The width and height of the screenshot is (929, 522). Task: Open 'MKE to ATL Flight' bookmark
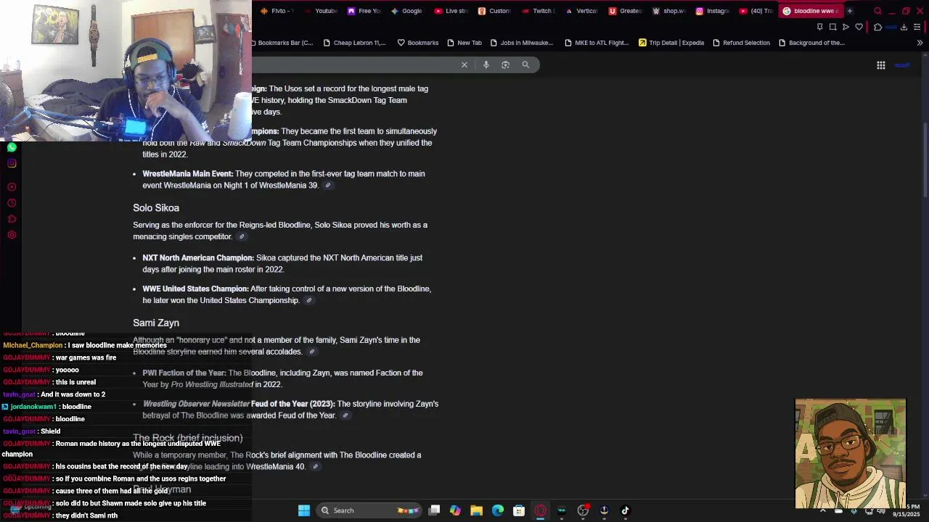[x=596, y=43]
